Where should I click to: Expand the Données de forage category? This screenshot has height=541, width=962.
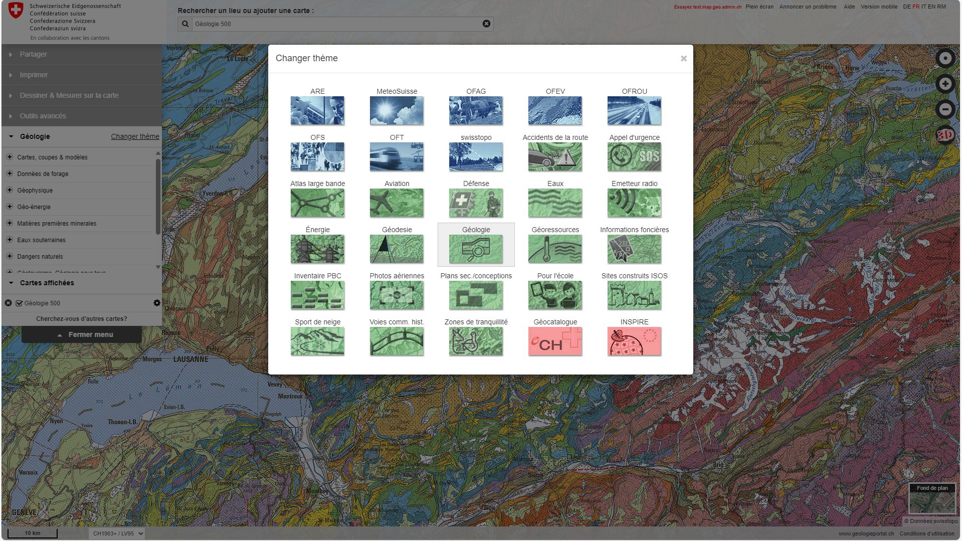click(10, 173)
